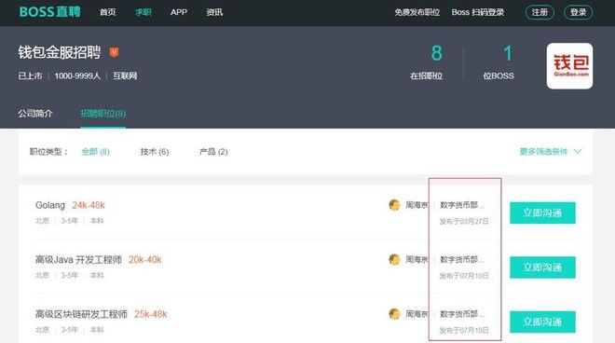Click the 免费发布职位 link

pos(417,12)
